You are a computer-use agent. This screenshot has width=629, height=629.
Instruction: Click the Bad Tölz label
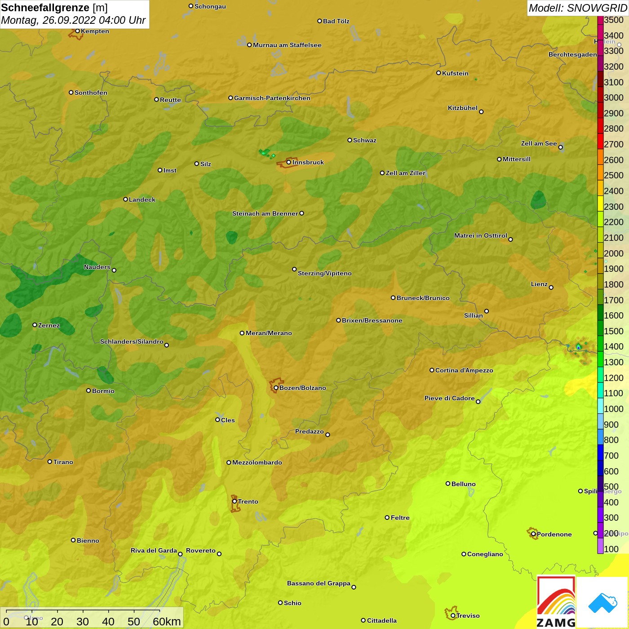pyautogui.click(x=336, y=21)
